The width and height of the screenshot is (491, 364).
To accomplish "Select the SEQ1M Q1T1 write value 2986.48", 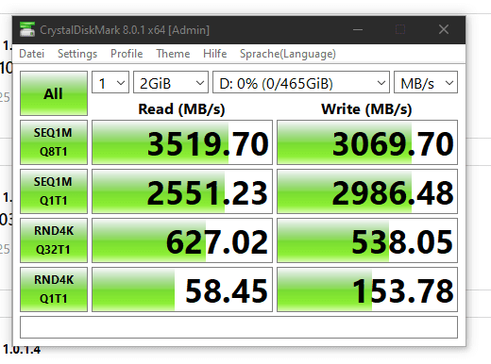I will 367,191.
